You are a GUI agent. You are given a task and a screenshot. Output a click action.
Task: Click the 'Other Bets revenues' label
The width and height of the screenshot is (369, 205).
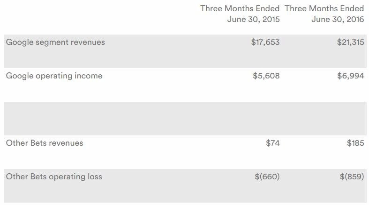[45, 143]
